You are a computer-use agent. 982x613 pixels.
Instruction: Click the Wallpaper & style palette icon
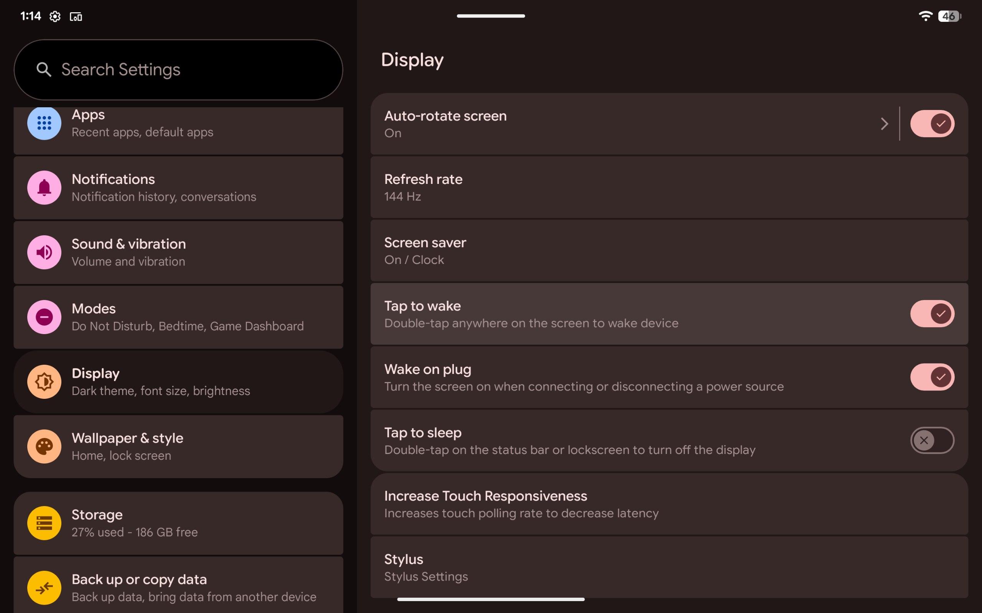[x=44, y=446]
